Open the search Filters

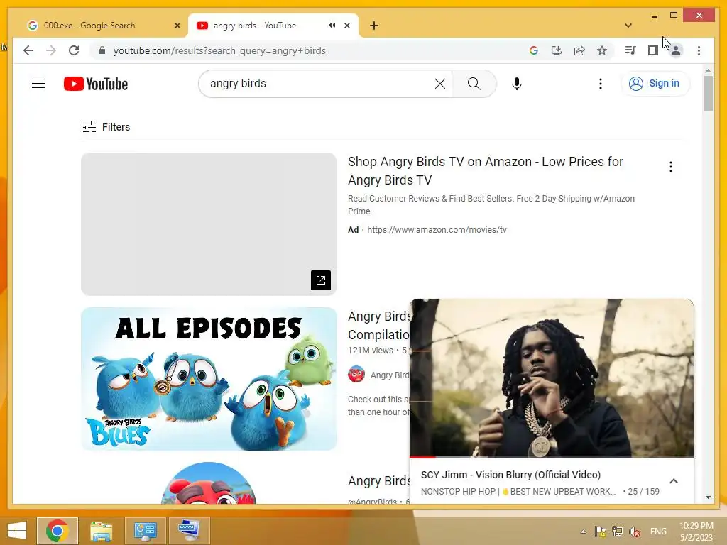coord(106,127)
